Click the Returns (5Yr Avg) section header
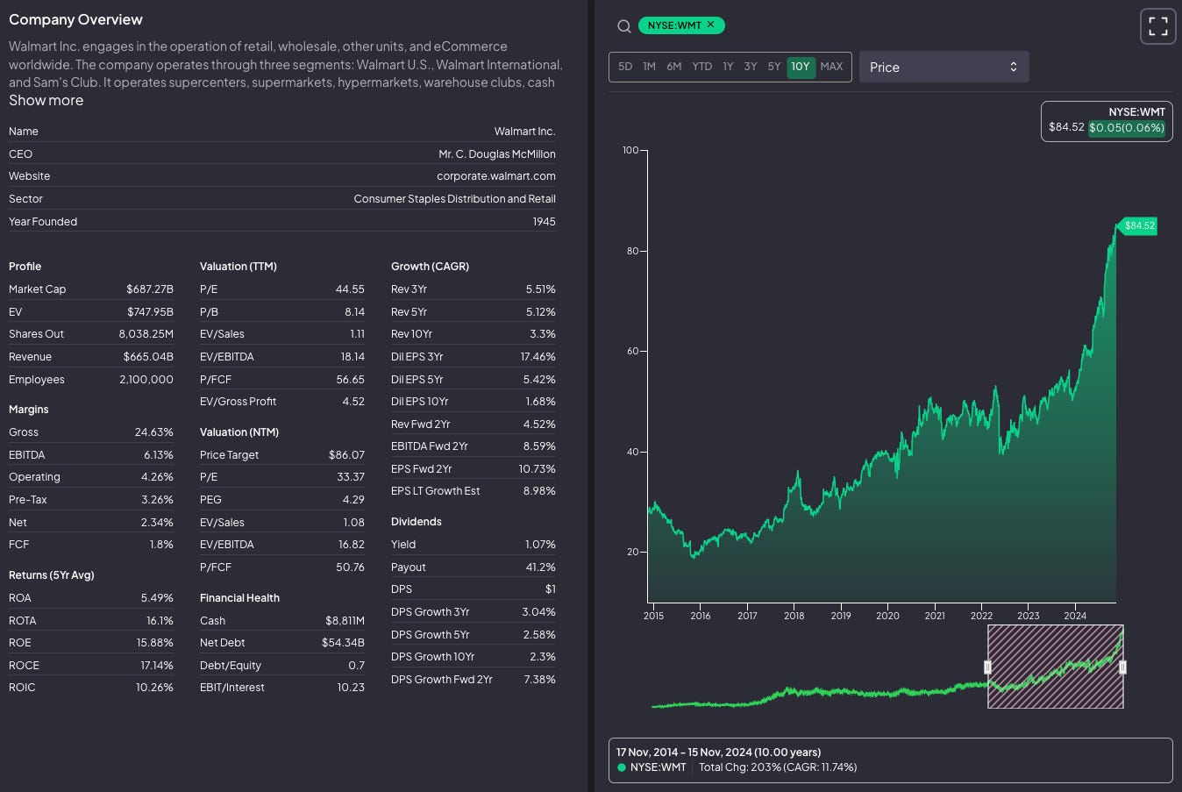 [52, 575]
